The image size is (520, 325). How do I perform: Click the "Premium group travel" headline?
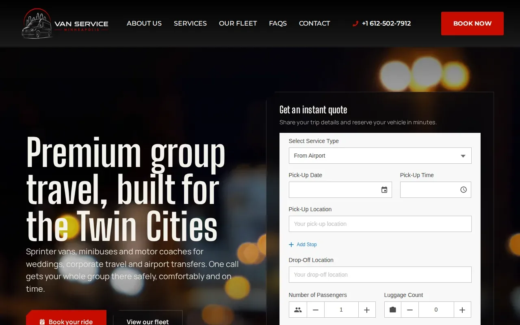[126, 189]
